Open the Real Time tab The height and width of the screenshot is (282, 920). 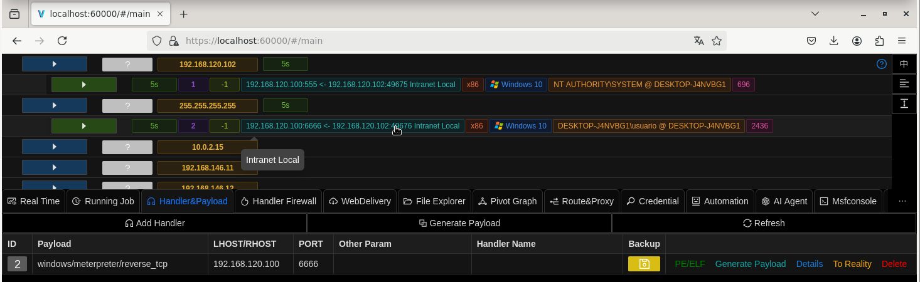coord(33,201)
